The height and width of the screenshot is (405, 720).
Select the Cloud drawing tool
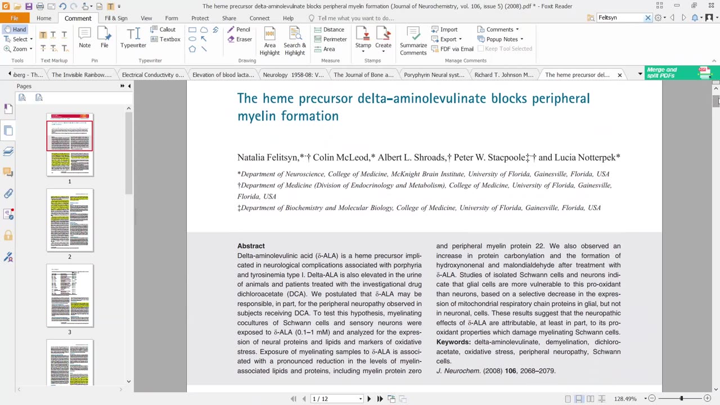click(x=204, y=29)
